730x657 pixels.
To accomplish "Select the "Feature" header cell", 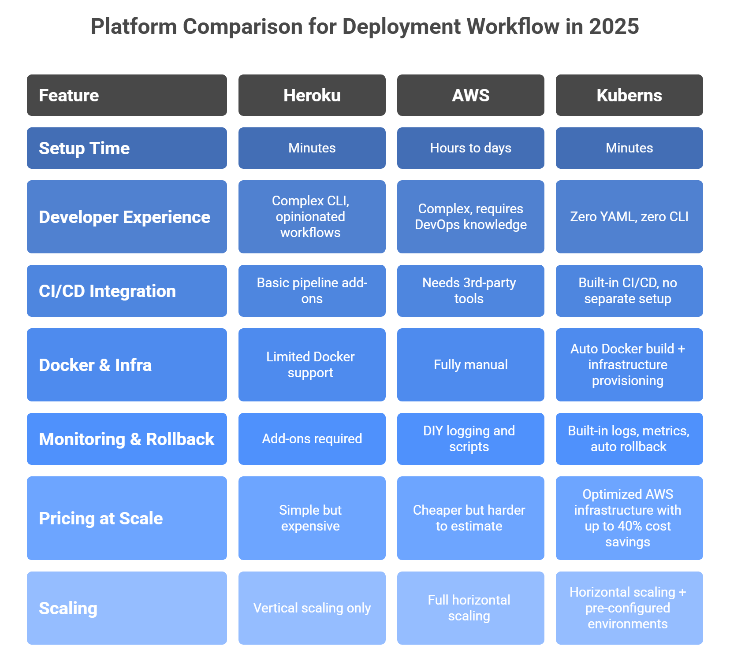I will [x=127, y=95].
